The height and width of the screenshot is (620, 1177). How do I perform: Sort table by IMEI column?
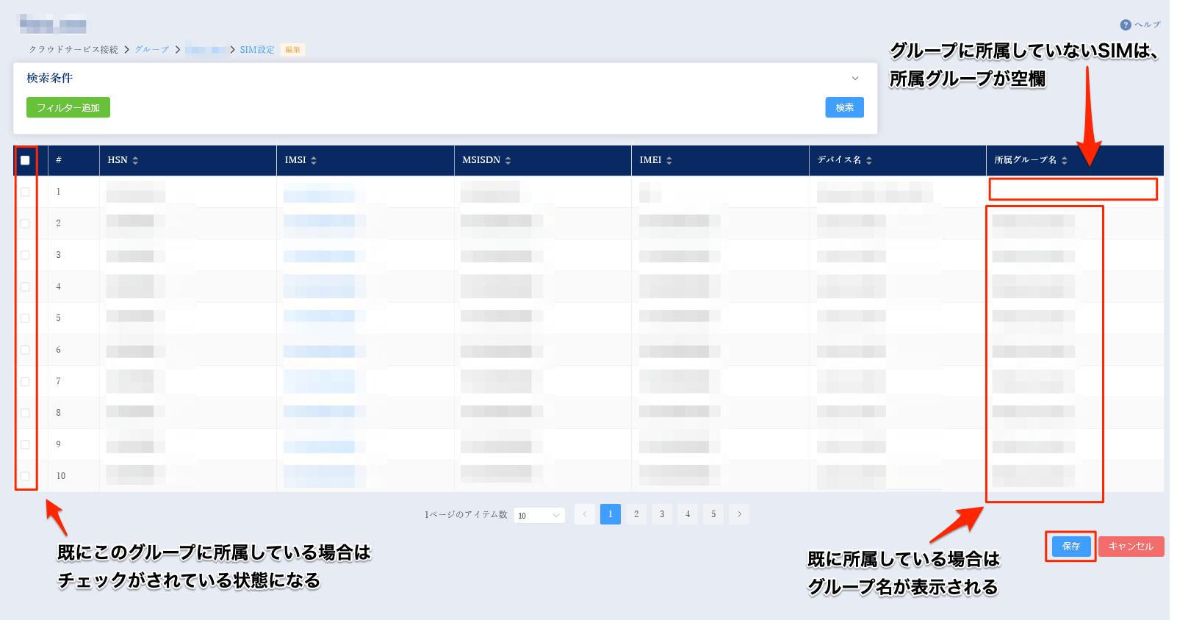tap(669, 160)
